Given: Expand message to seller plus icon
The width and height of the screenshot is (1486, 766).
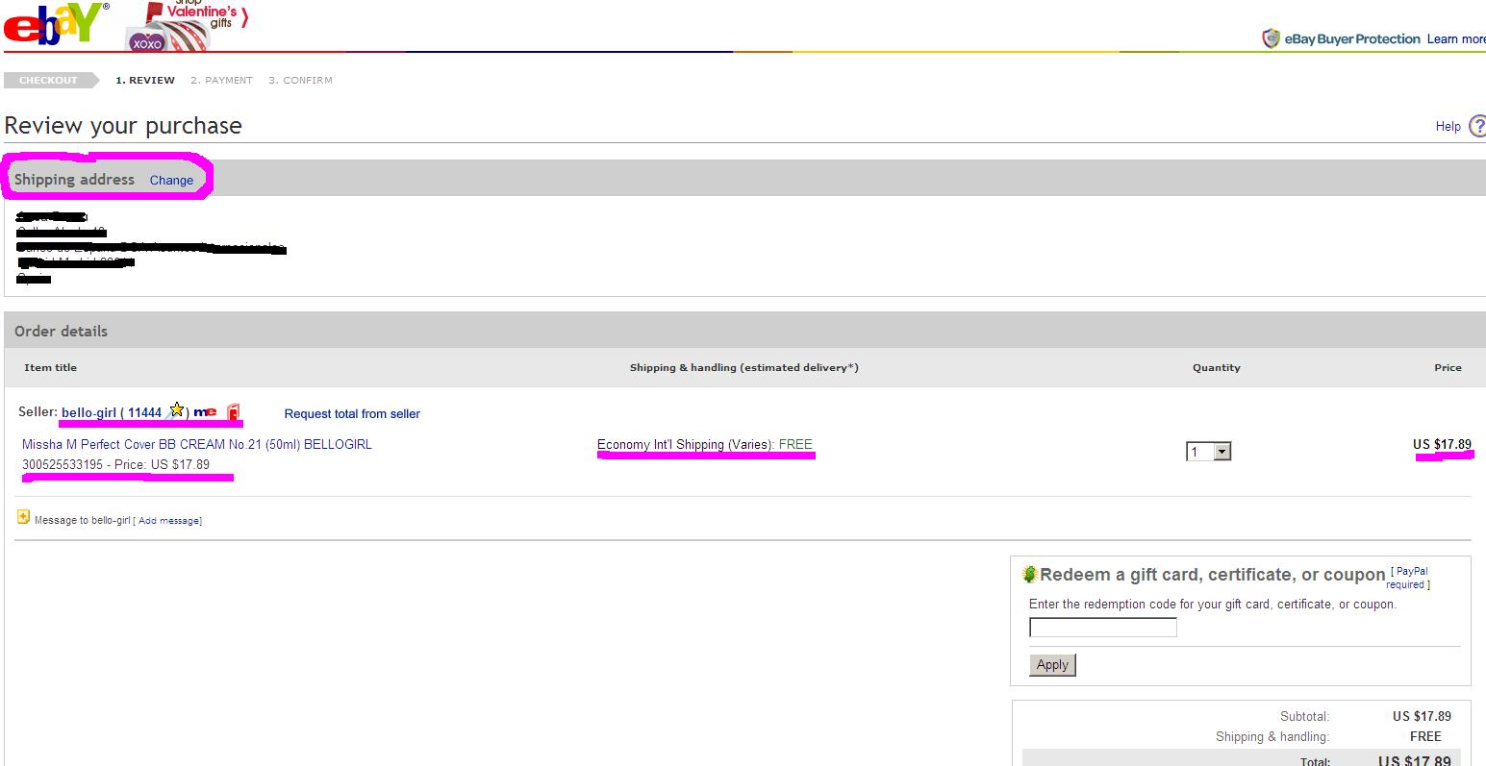Looking at the screenshot, I should [x=23, y=517].
